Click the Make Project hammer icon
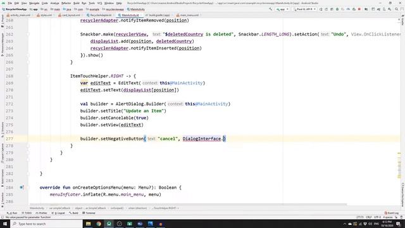Viewport: 405px width, 228px height. point(271,9)
